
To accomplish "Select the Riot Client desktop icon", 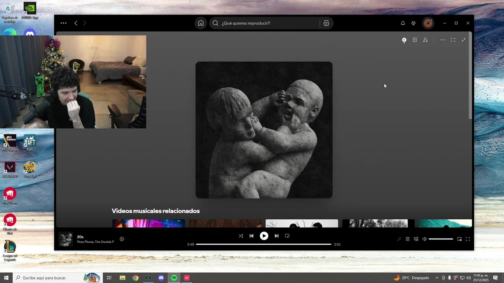I will point(10,196).
